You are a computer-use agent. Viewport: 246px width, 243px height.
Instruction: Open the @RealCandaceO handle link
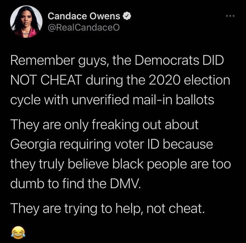83,28
